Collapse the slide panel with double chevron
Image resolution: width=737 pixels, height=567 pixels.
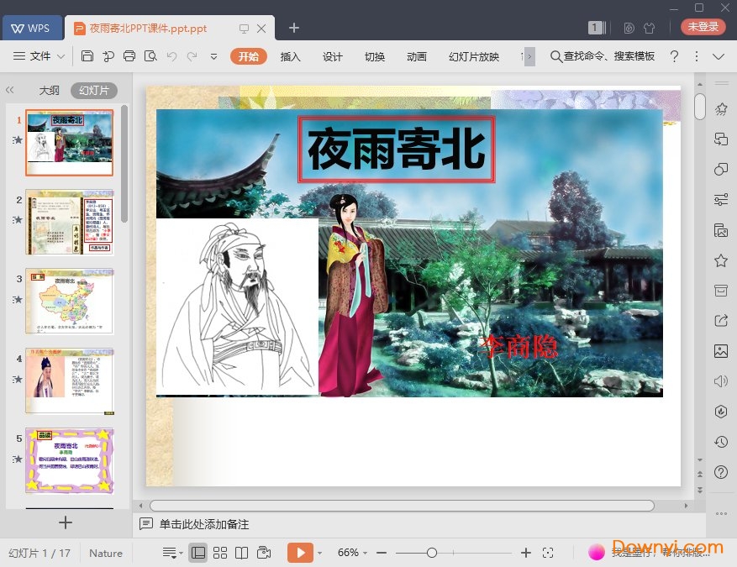pos(10,90)
